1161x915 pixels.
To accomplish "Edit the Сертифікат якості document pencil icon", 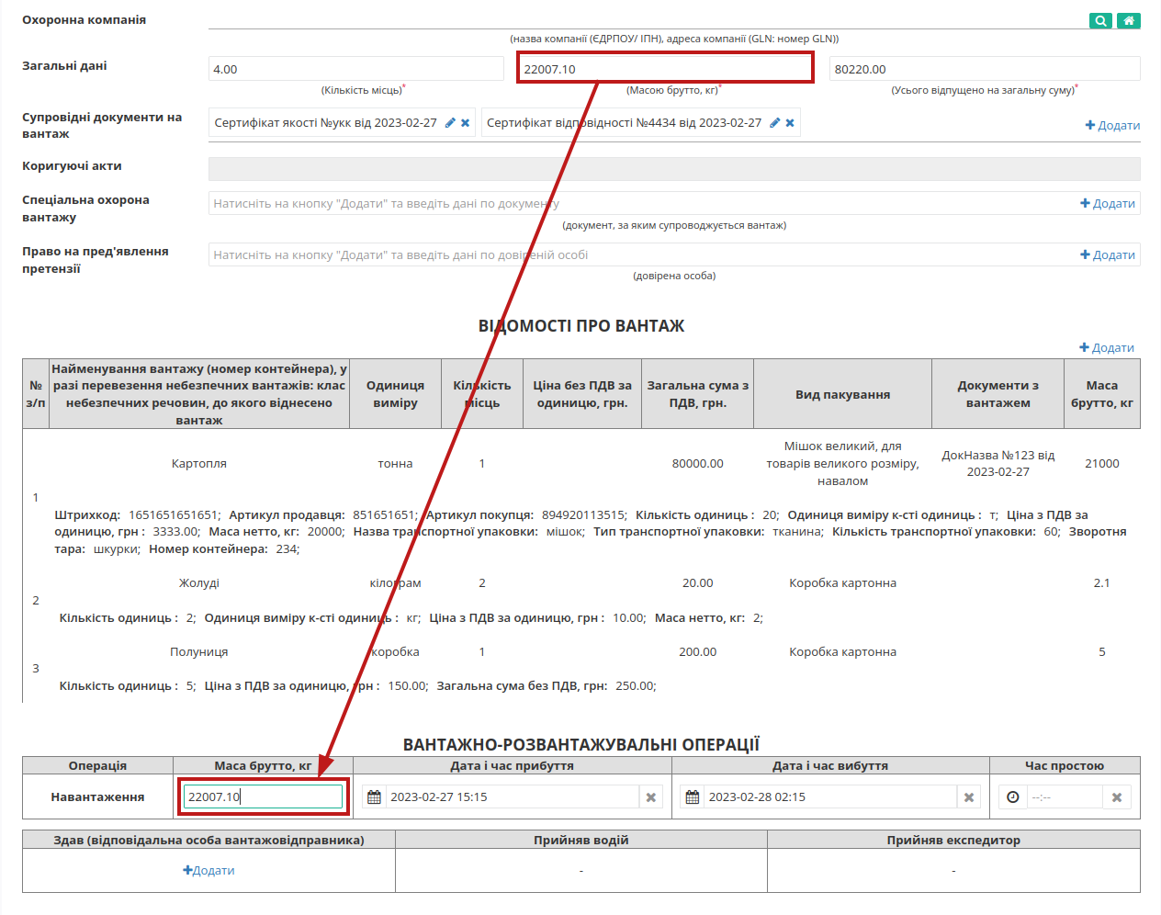I will (x=450, y=123).
